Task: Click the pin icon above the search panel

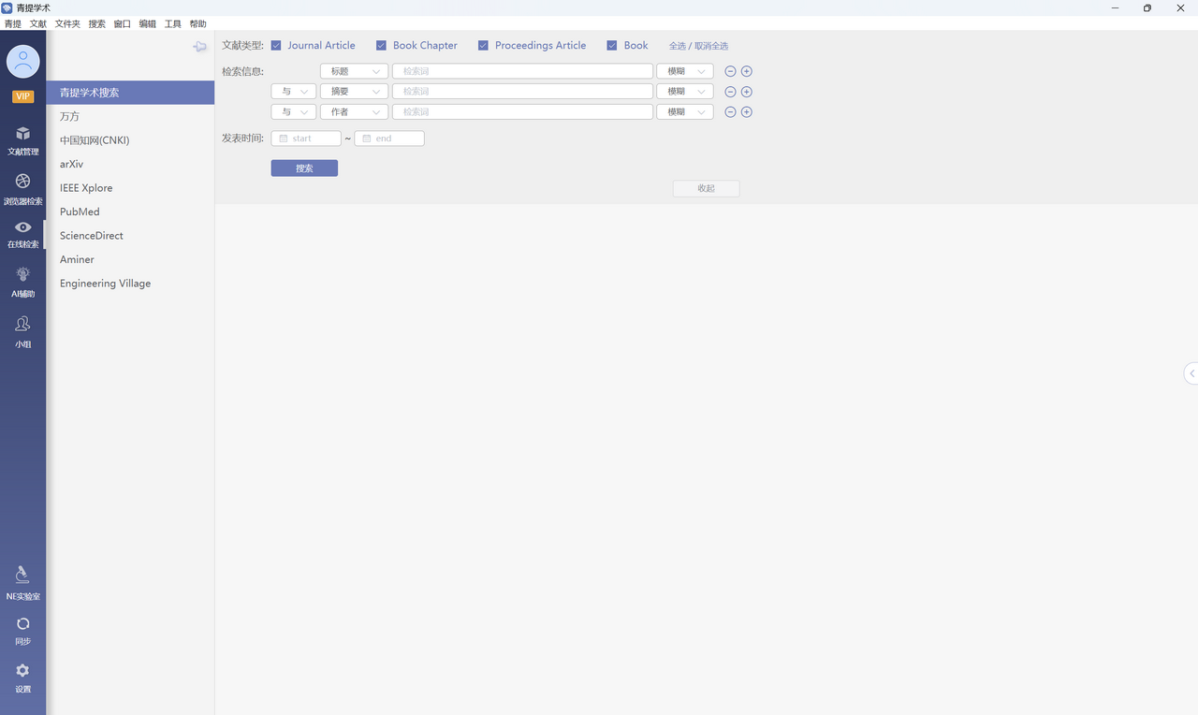Action: 199,46
